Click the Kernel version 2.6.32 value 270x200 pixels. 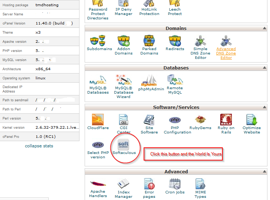point(57,128)
